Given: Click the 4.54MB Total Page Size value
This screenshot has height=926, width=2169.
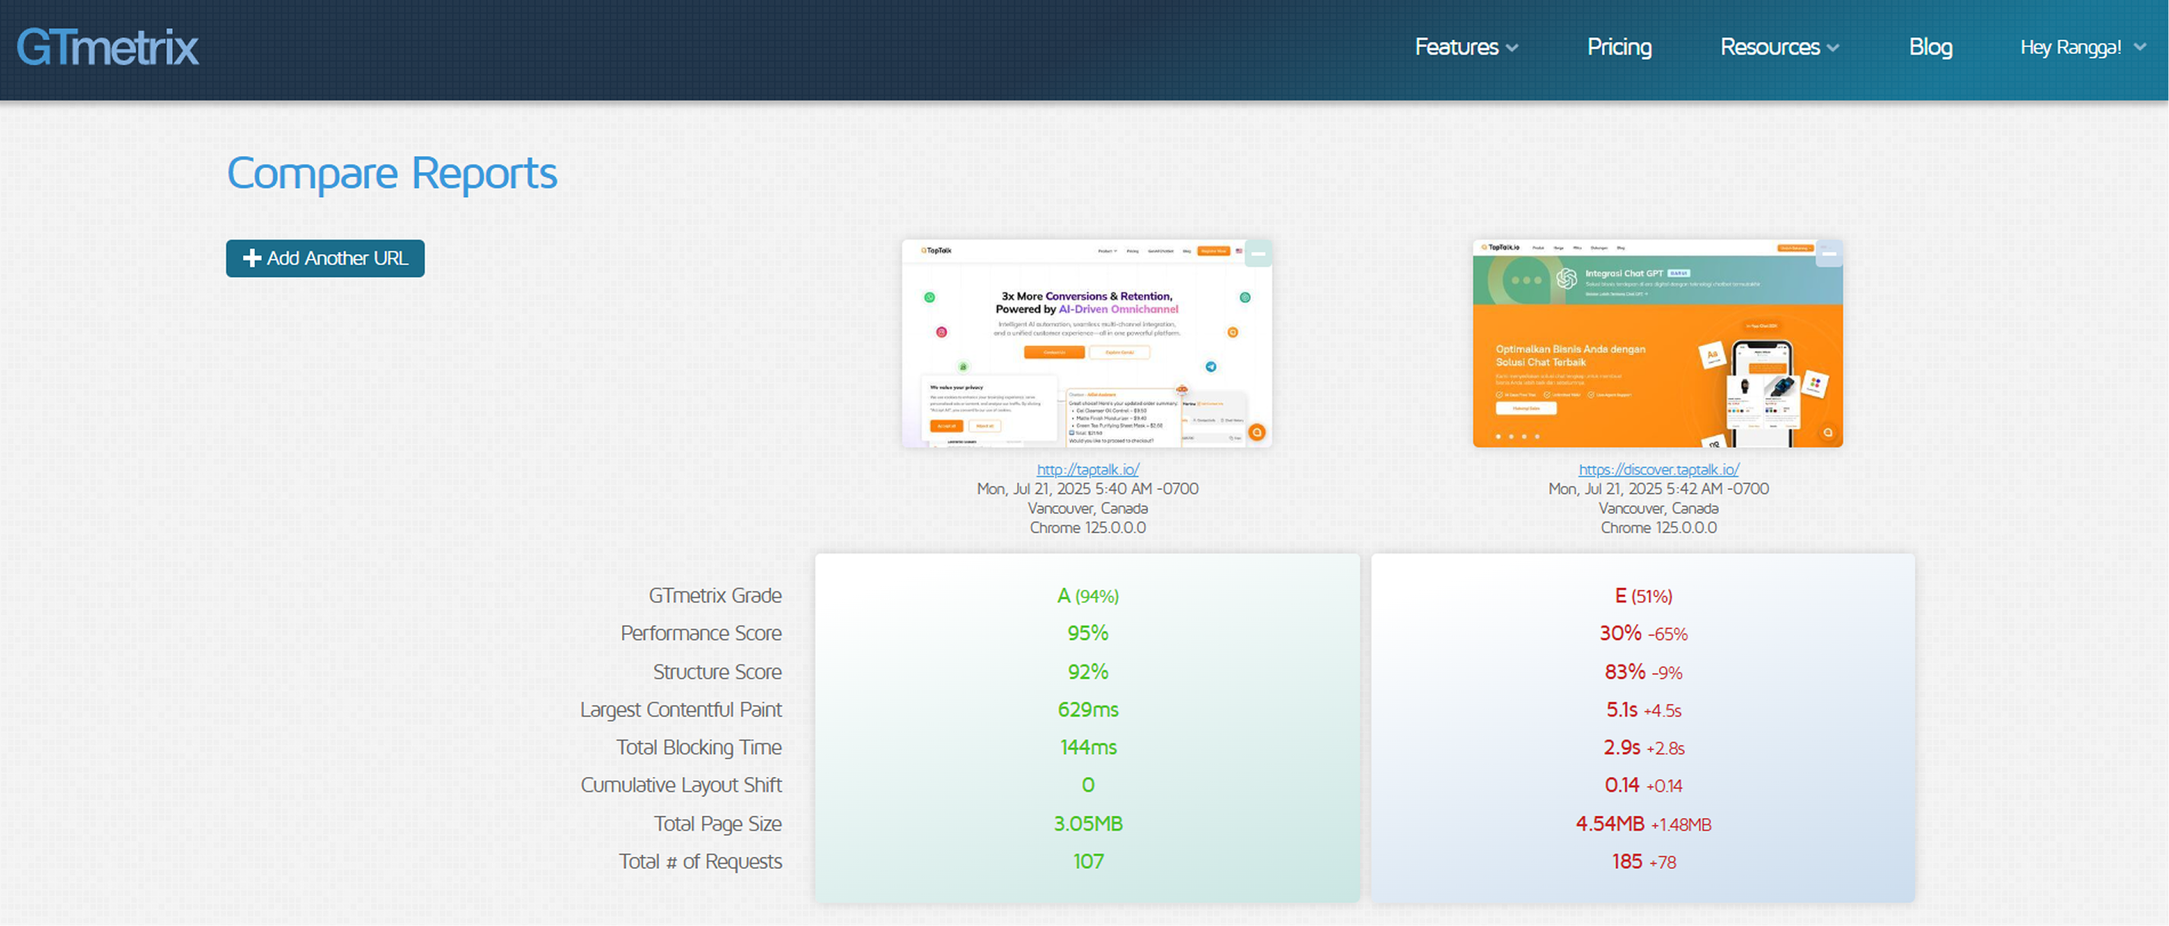Looking at the screenshot, I should [x=1609, y=823].
